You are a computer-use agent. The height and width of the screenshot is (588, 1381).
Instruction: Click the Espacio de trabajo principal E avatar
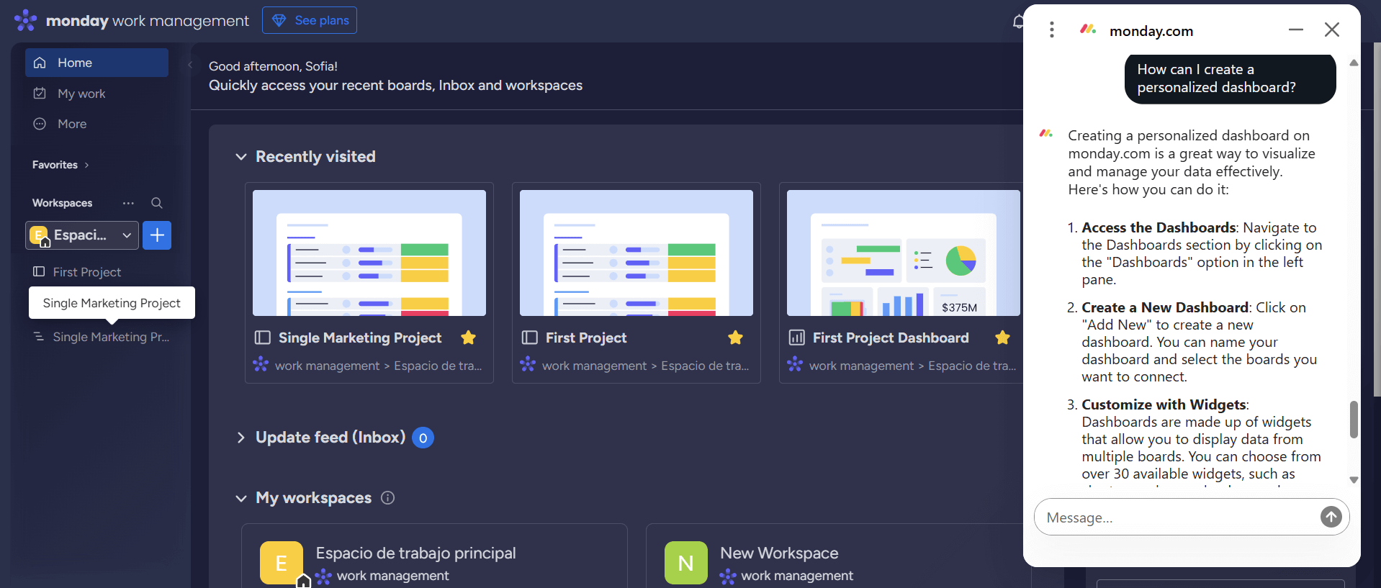click(x=282, y=563)
